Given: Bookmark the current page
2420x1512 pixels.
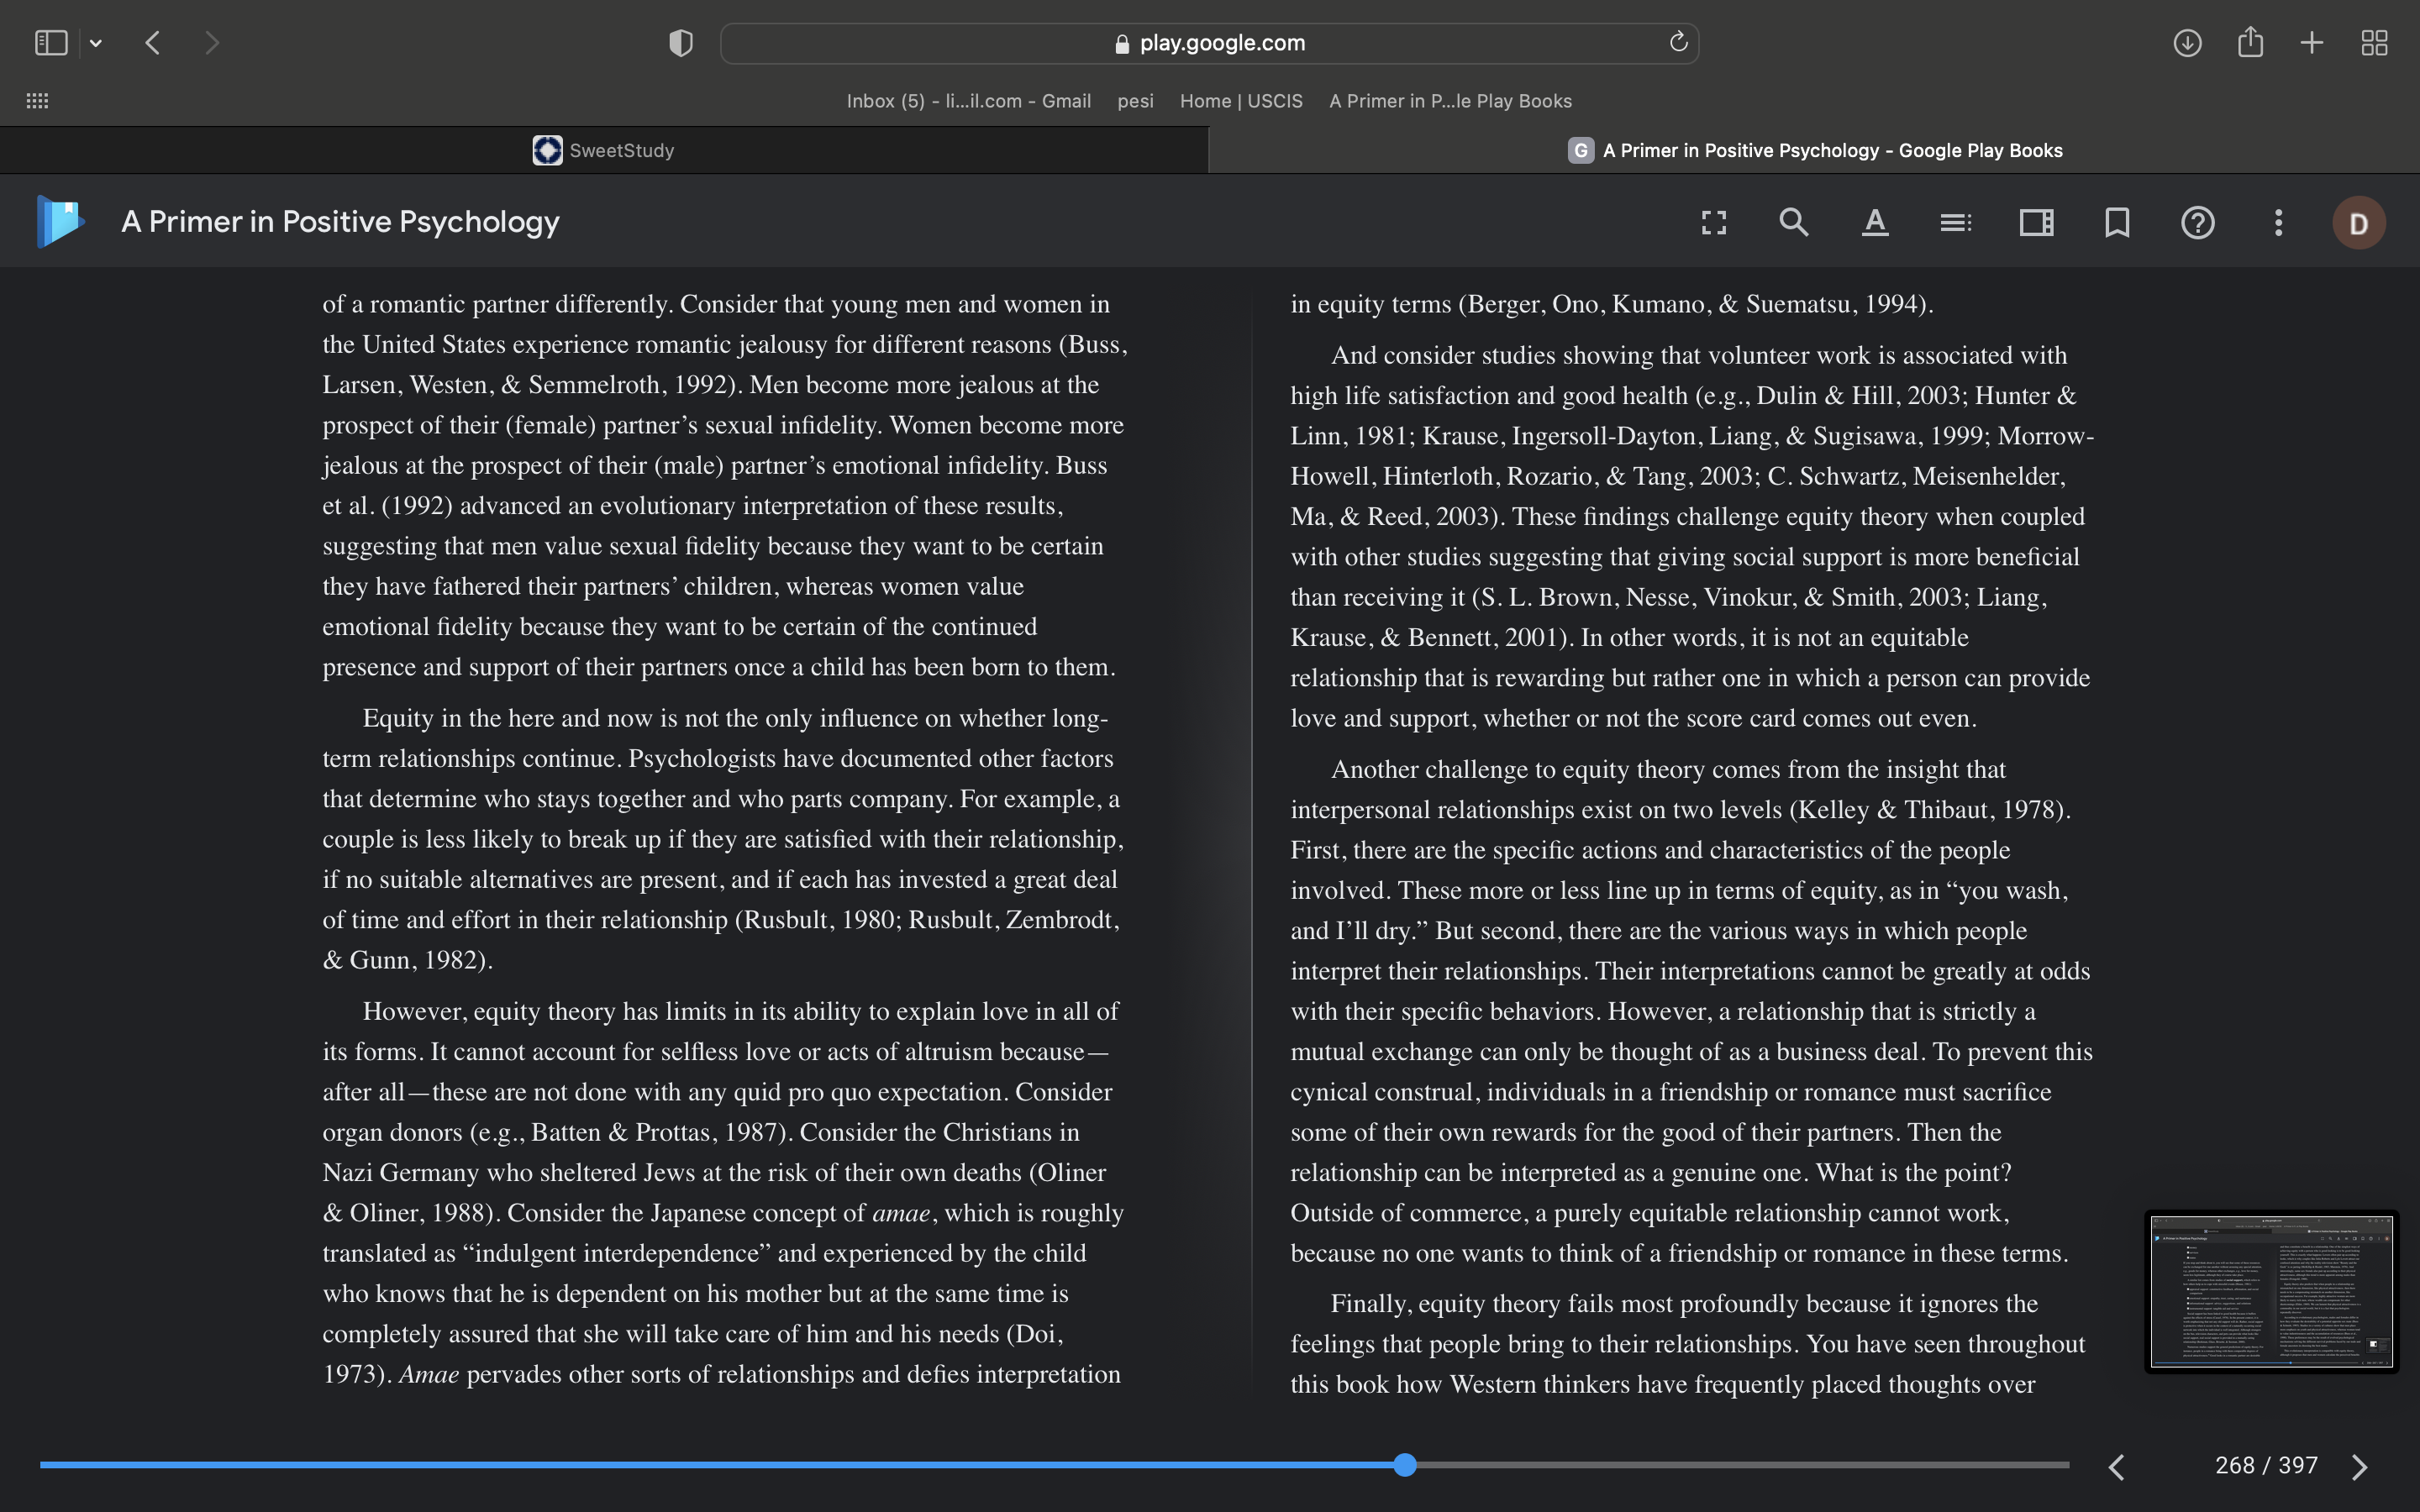Looking at the screenshot, I should coord(2117,222).
